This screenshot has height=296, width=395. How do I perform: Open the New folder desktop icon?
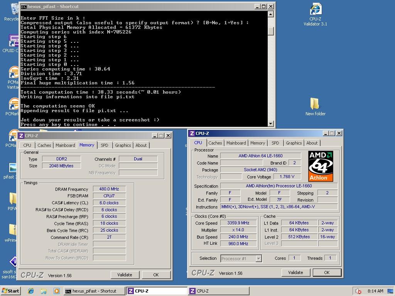tap(315, 107)
